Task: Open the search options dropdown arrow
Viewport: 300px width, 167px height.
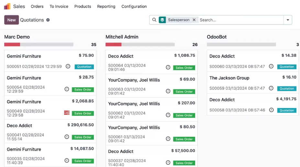Action: (x=288, y=20)
